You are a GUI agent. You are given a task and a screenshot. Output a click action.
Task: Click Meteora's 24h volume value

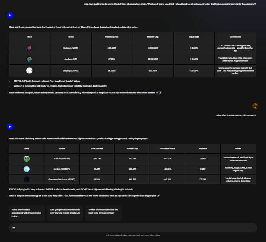(112, 48)
